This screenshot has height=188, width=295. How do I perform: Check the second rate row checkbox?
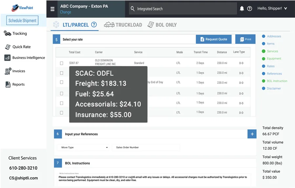click(62, 73)
